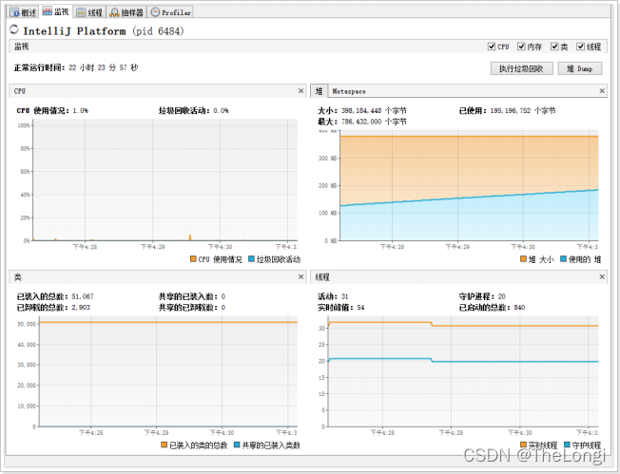Click the CPU 使用情况 1.0% value

[x=80, y=110]
